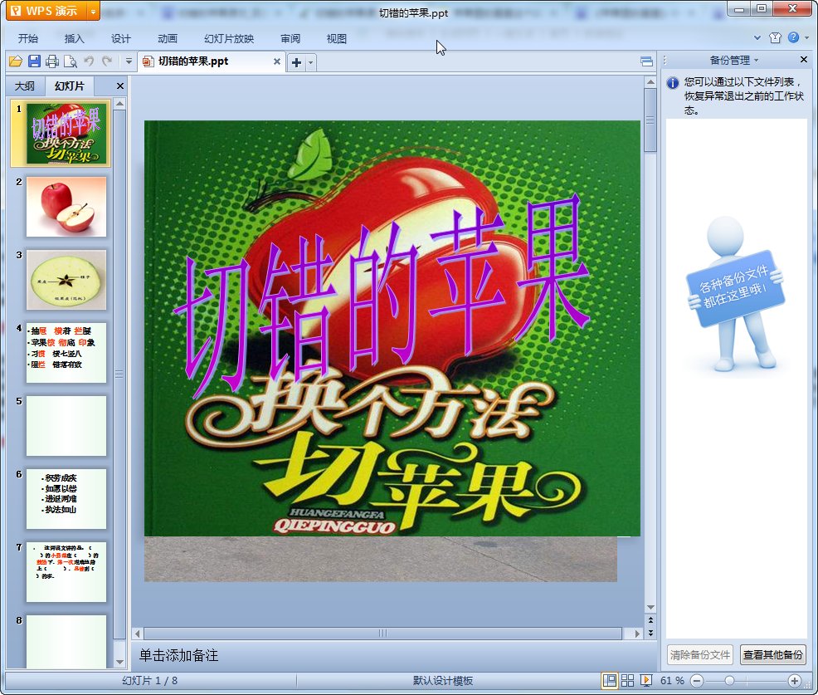
Task: Switch to the 大纲 outline tab
Action: pos(25,86)
